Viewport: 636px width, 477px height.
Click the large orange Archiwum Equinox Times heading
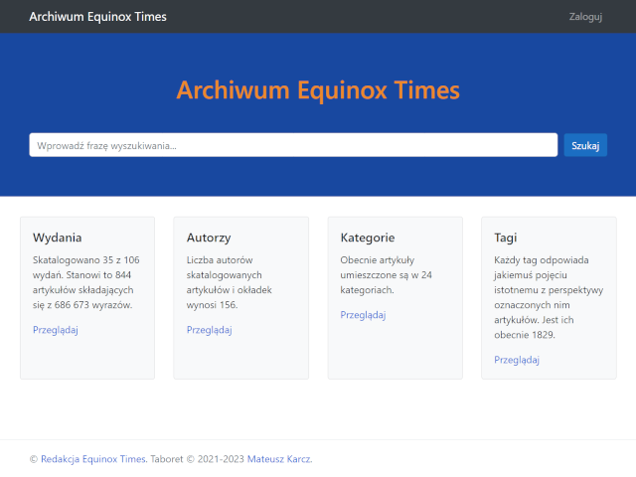click(318, 89)
